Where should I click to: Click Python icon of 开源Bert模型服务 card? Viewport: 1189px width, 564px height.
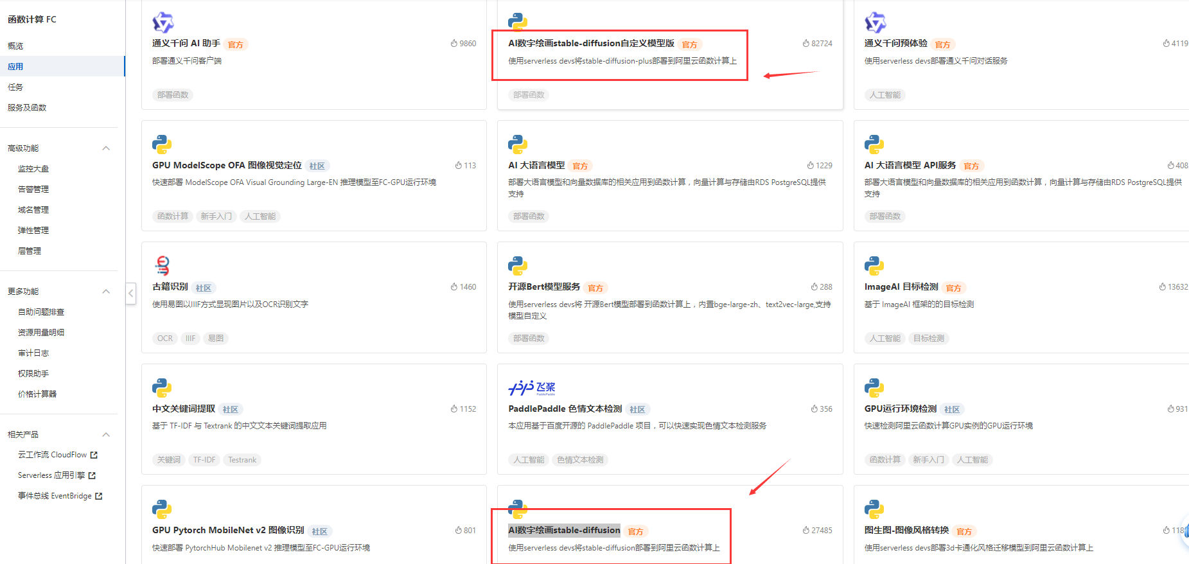pyautogui.click(x=518, y=266)
